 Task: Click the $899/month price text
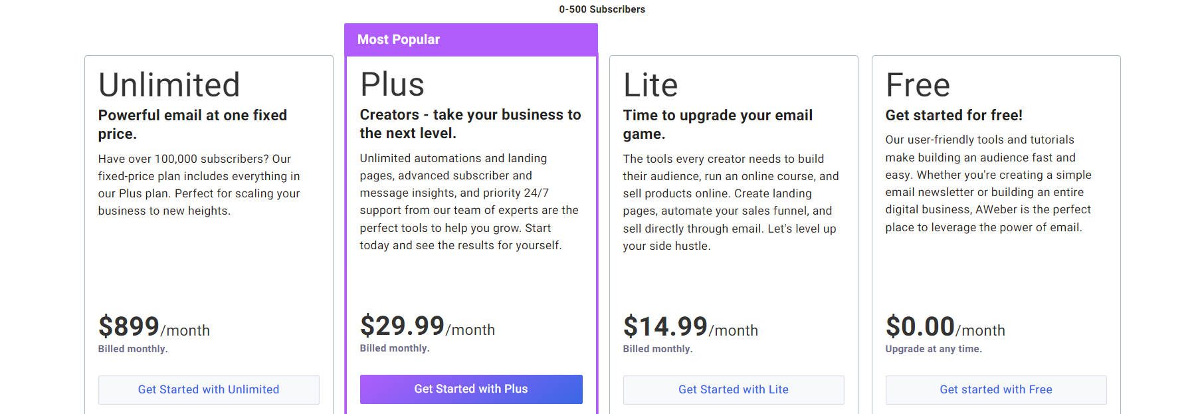coord(153,328)
